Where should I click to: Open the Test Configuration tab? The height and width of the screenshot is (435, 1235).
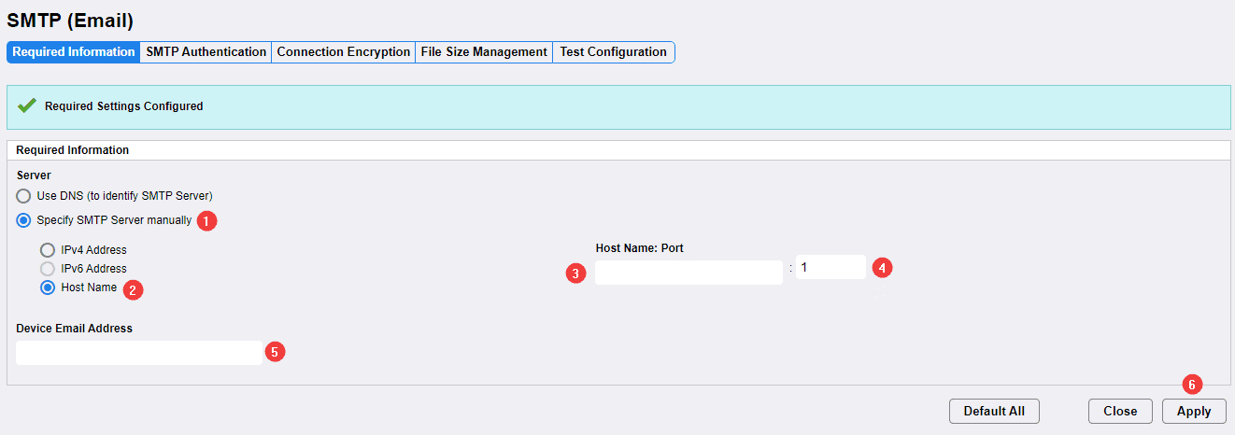613,52
